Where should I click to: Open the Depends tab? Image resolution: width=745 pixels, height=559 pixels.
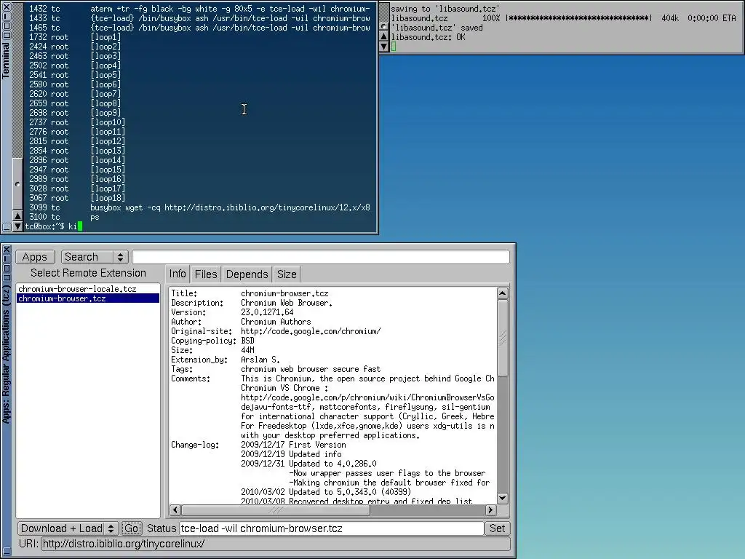pos(247,274)
